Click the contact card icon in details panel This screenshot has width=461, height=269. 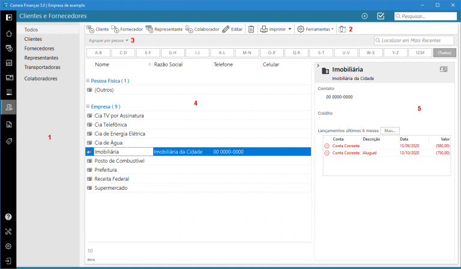coord(444,70)
